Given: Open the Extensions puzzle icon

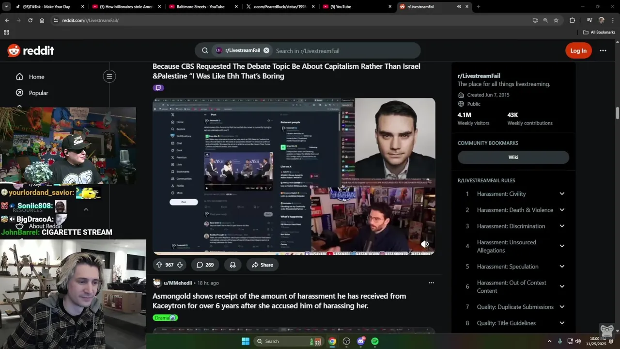Looking at the screenshot, I should tap(572, 20).
